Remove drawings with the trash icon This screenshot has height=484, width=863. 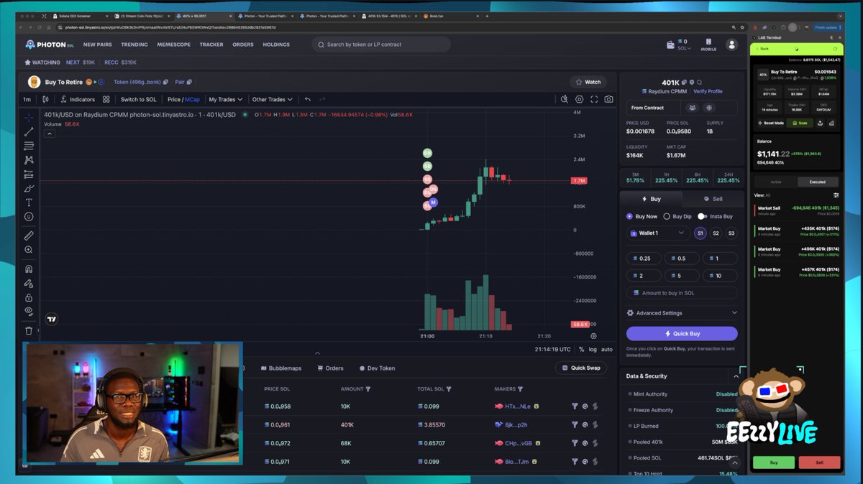tap(29, 331)
